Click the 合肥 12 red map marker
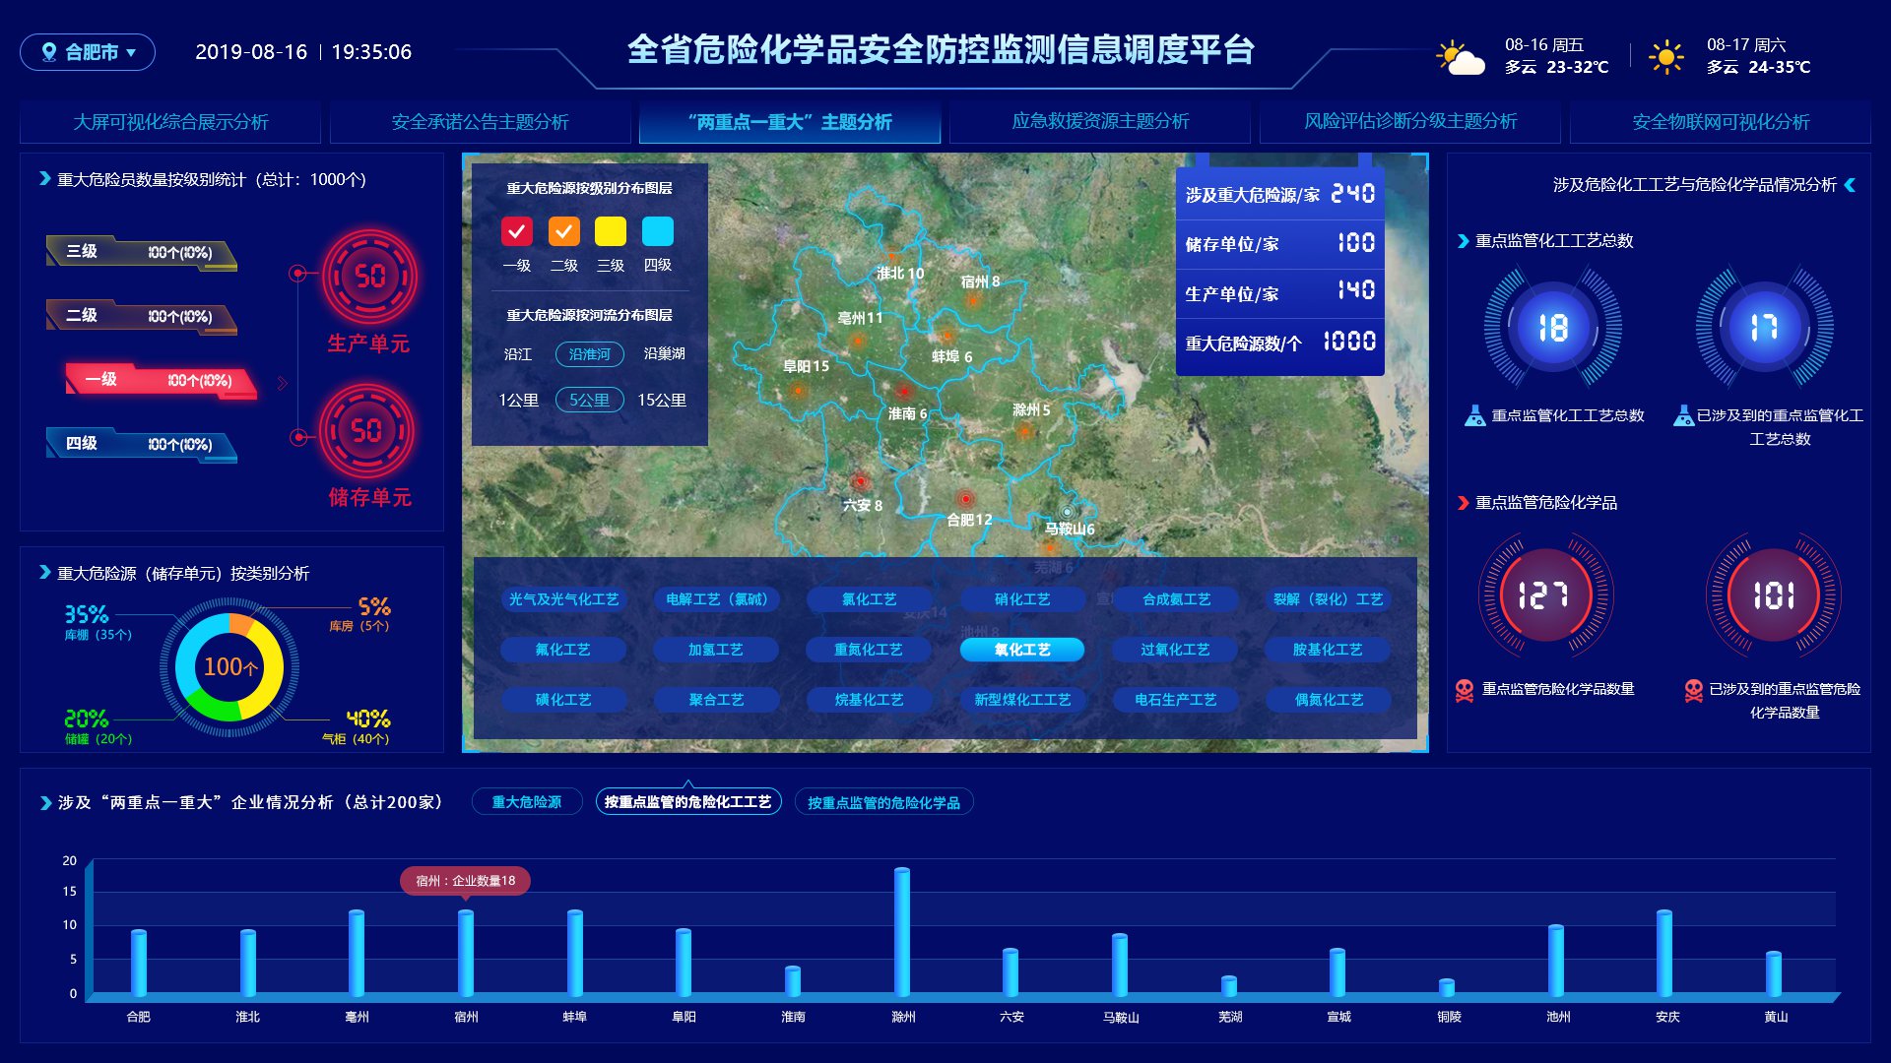 click(x=965, y=499)
